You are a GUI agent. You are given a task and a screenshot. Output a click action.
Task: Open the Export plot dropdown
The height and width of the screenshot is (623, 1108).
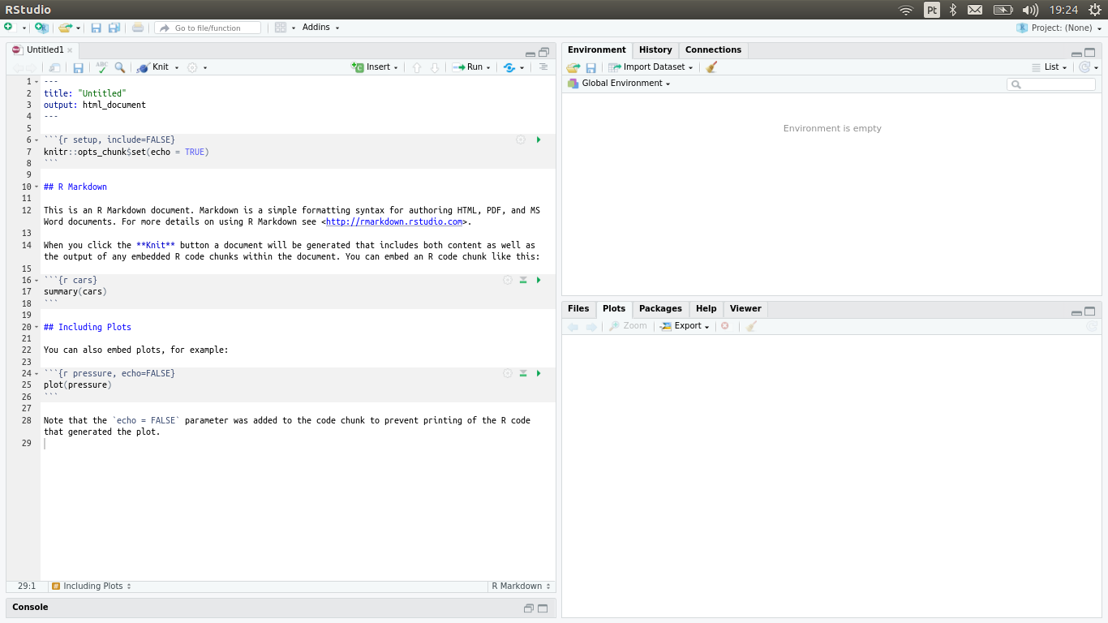pyautogui.click(x=685, y=326)
